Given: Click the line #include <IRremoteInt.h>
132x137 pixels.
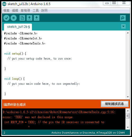Looking at the screenshot, I should (23, 38).
